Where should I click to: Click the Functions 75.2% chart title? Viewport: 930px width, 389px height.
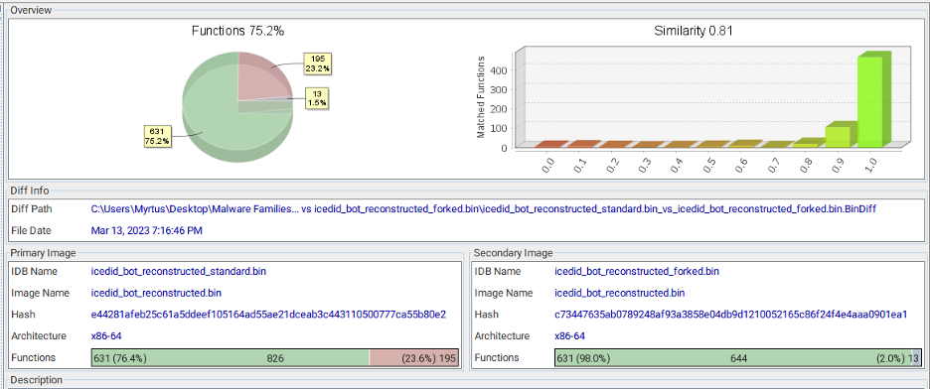click(237, 32)
